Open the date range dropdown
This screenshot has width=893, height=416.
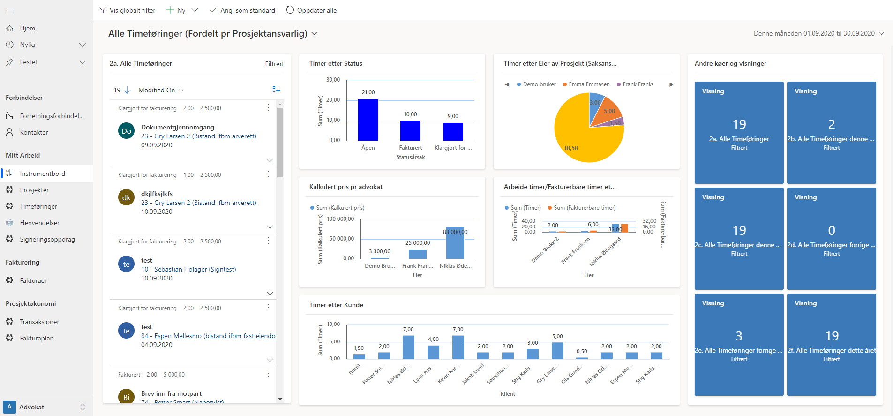coord(881,33)
